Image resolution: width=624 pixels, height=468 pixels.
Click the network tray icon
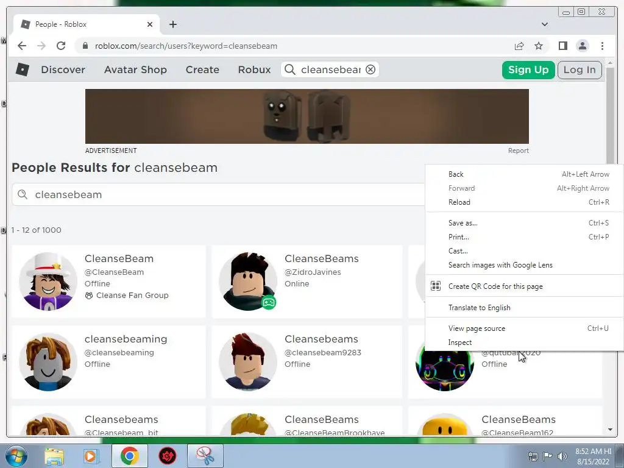tap(533, 456)
